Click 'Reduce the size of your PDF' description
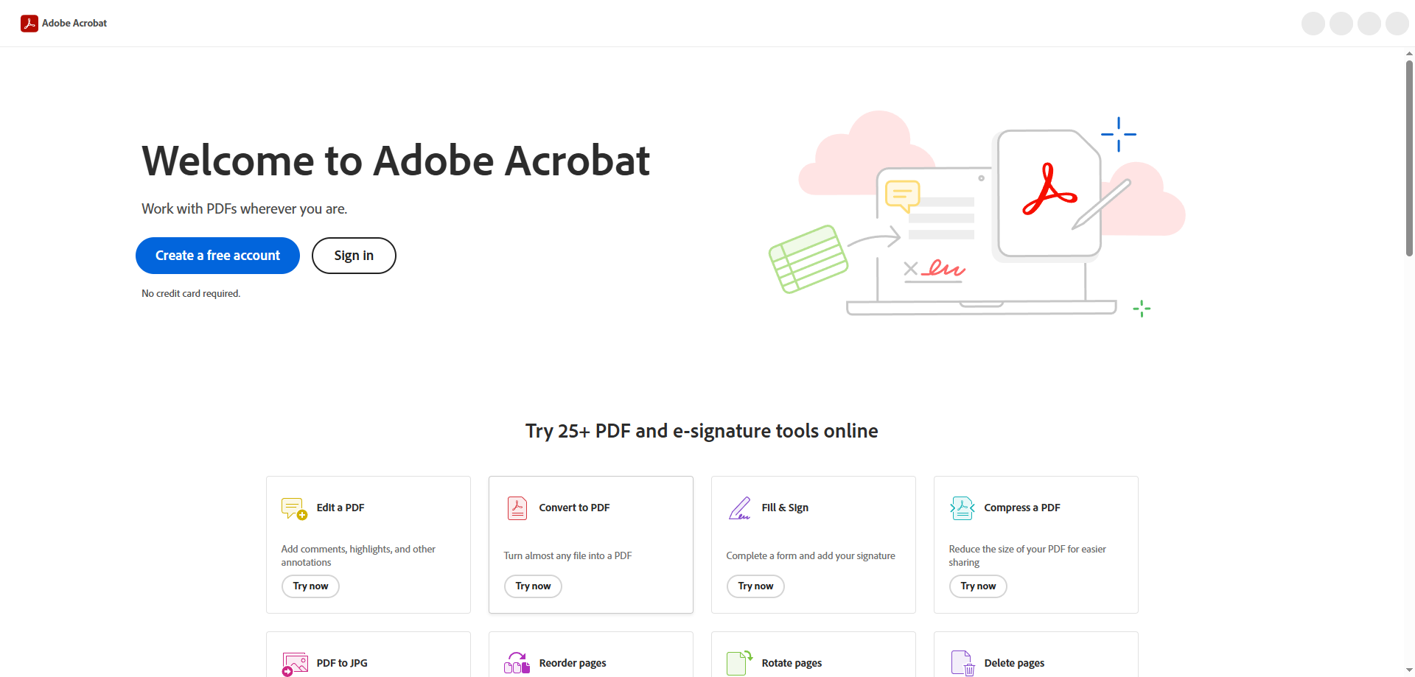This screenshot has width=1415, height=677. (1027, 555)
